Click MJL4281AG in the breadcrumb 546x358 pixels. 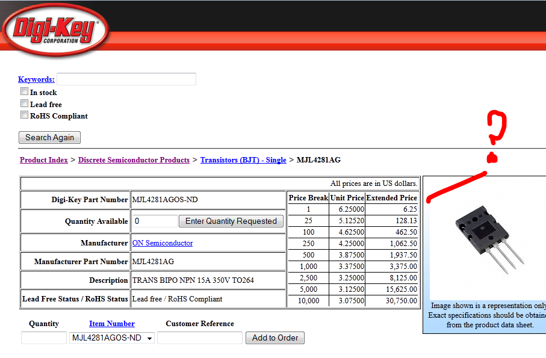318,160
